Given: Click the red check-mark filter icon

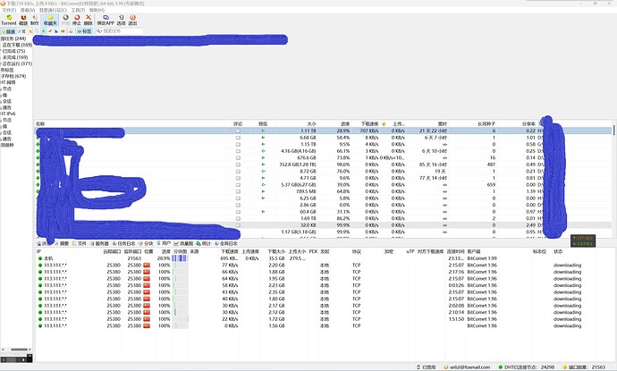Looking at the screenshot, I should point(50,31).
